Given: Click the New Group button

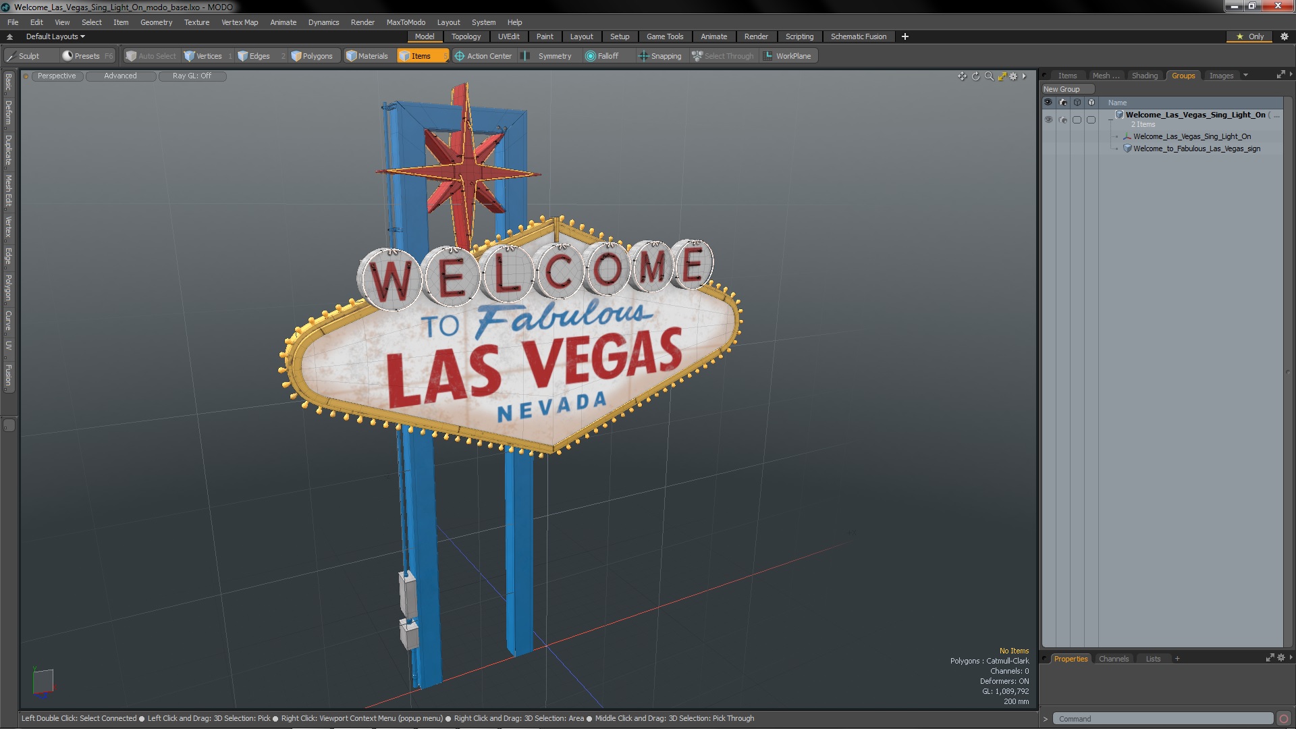Looking at the screenshot, I should pyautogui.click(x=1067, y=89).
